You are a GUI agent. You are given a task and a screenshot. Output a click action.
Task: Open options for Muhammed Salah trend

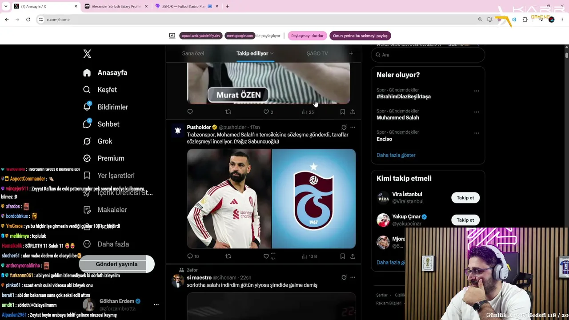[477, 112]
